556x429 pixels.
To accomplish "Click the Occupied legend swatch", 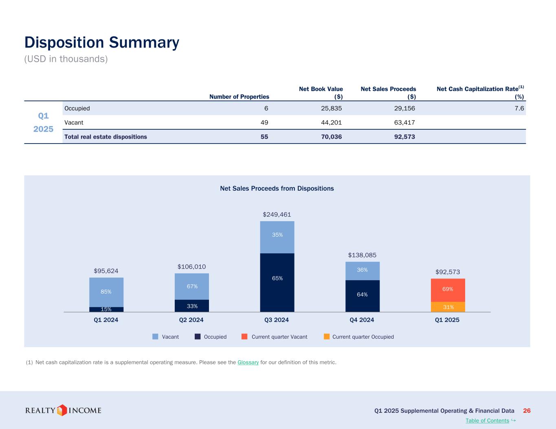I will point(198,337).
